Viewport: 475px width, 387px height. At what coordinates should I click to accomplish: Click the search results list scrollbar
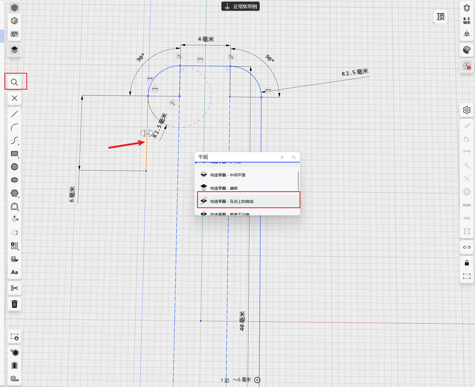pyautogui.click(x=298, y=181)
